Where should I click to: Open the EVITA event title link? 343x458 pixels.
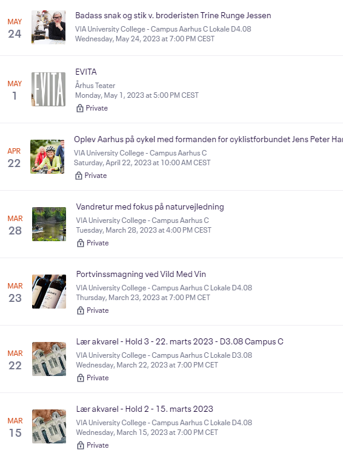point(86,72)
